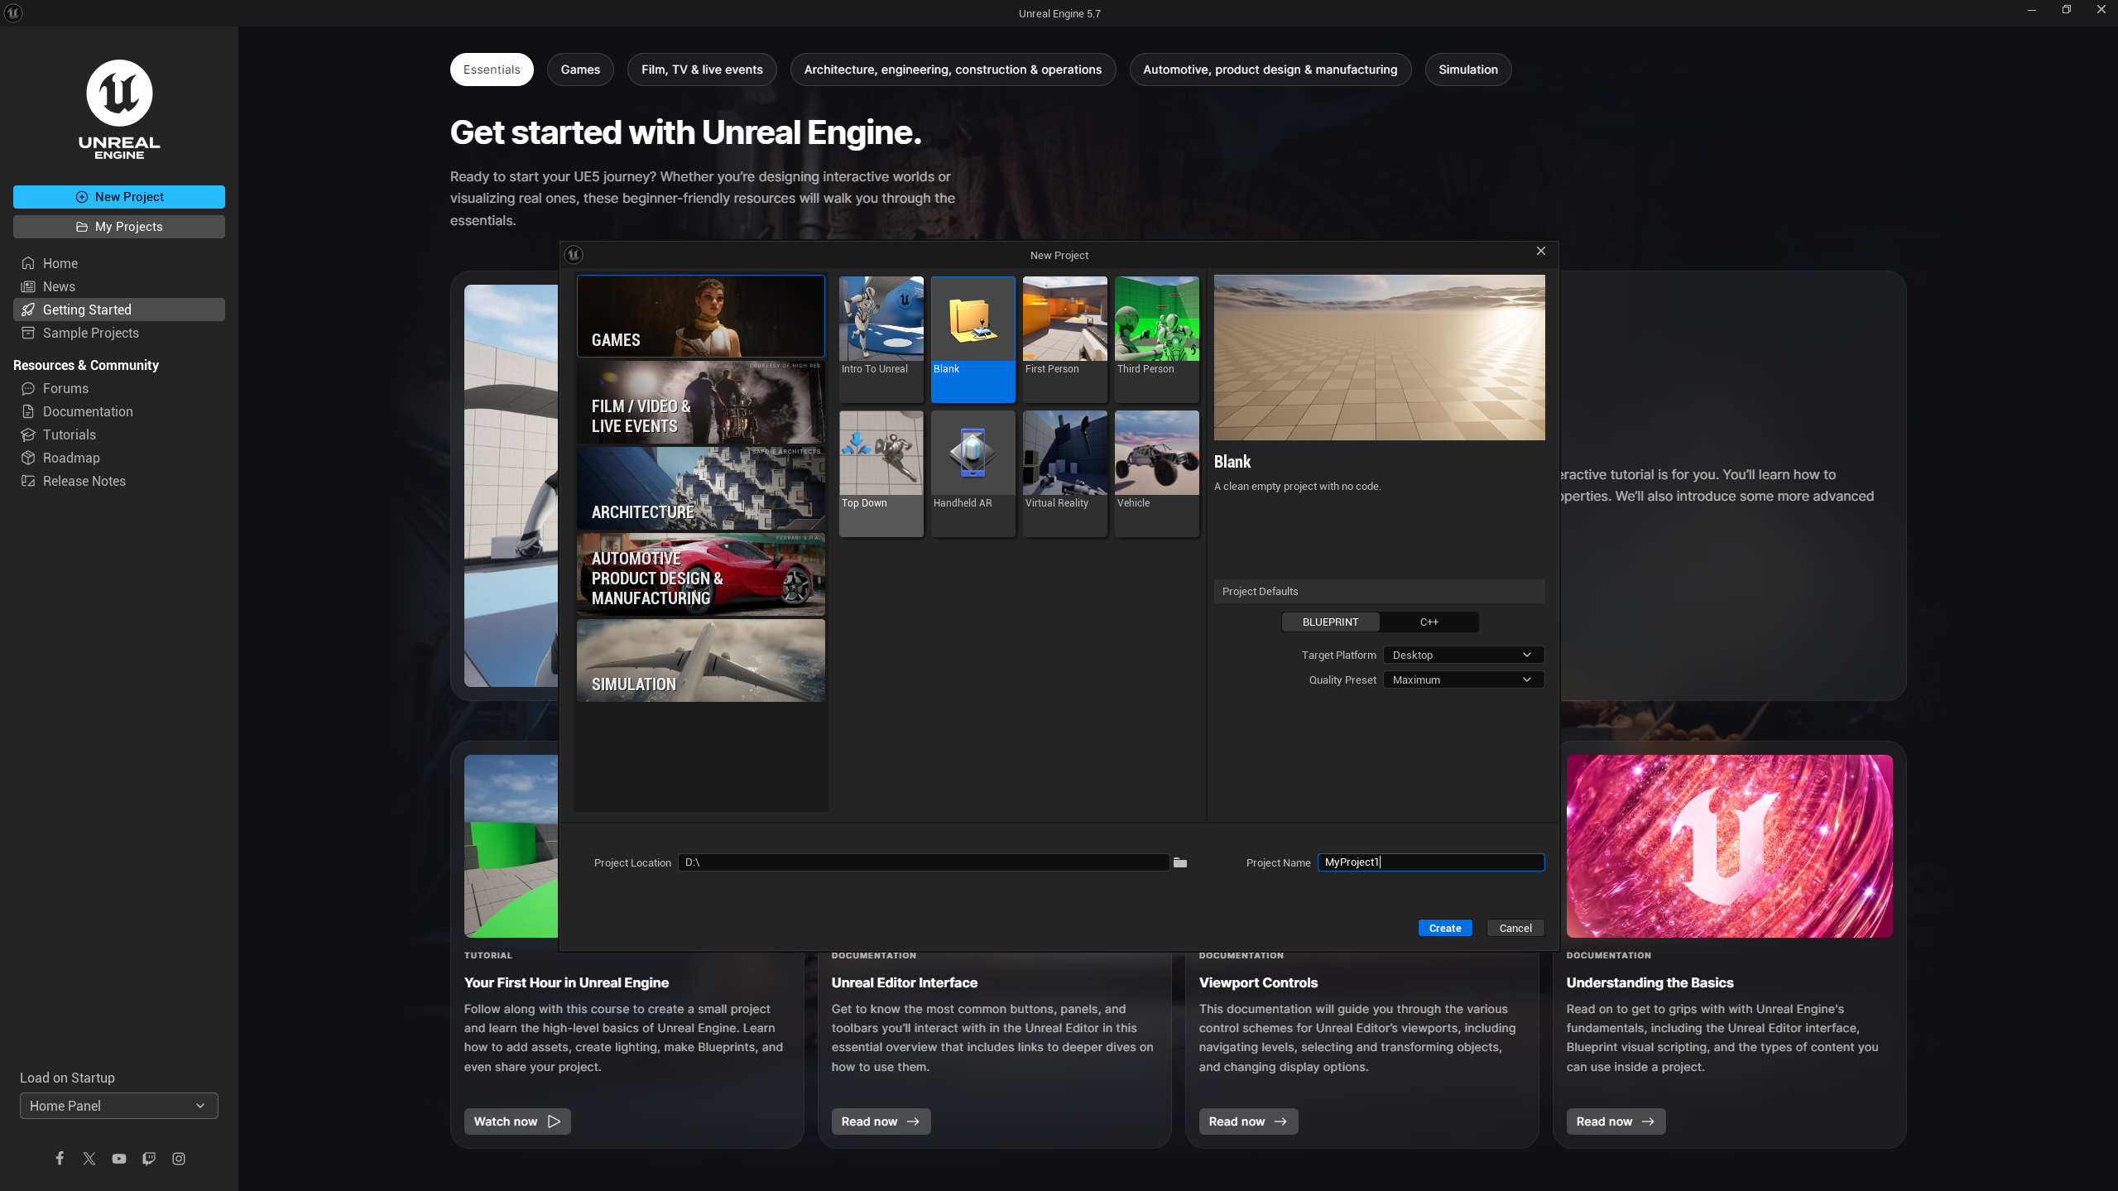The image size is (2118, 1191).
Task: Click the Project Name input field
Action: pyautogui.click(x=1430, y=862)
